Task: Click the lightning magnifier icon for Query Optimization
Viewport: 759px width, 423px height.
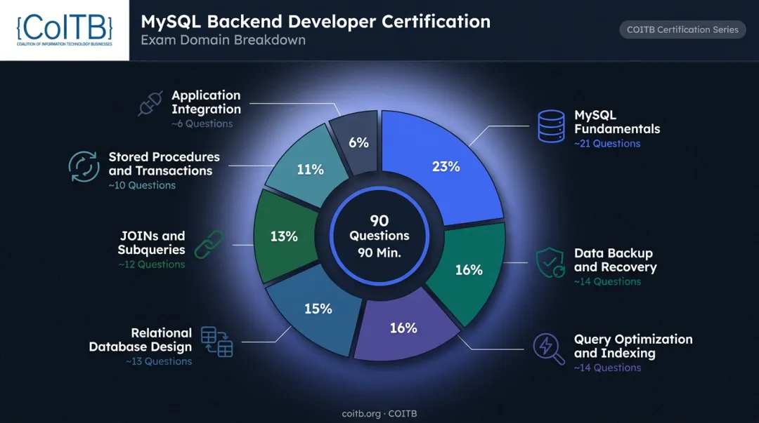Action: tap(549, 349)
